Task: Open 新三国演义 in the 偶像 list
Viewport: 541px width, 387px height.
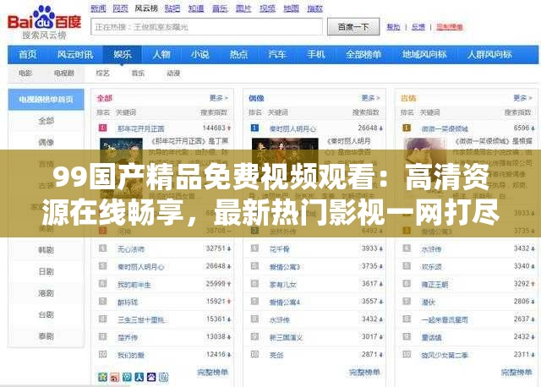Action: coord(286,338)
